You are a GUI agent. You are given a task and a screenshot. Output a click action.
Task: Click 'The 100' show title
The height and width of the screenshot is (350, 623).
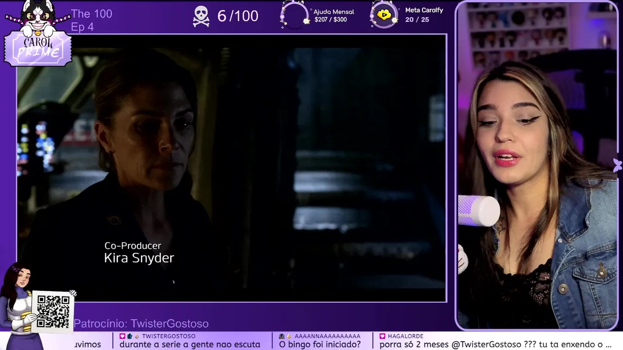point(92,14)
